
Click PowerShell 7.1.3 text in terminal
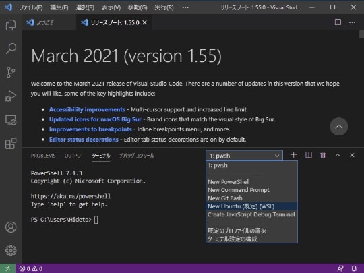(x=57, y=173)
